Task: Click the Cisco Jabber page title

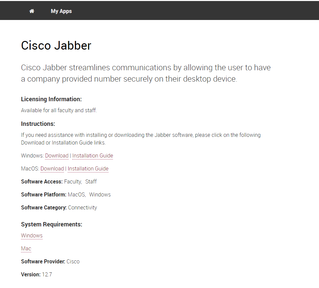Action: coord(56,45)
